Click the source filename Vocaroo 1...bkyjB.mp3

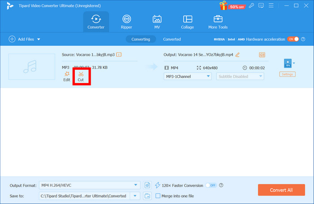coord(95,54)
